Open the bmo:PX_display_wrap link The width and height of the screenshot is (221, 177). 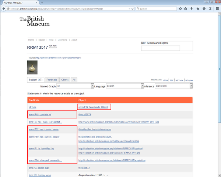40,175
